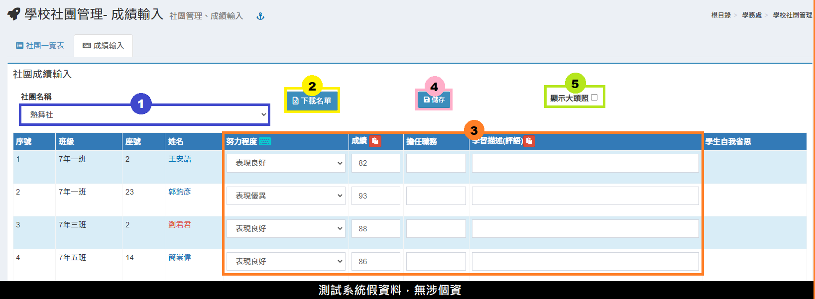The image size is (815, 299).
Task: Toggle the 顯示大頭照 checkbox
Action: pos(594,98)
